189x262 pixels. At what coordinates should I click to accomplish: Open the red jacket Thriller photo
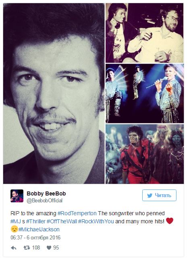(145, 154)
